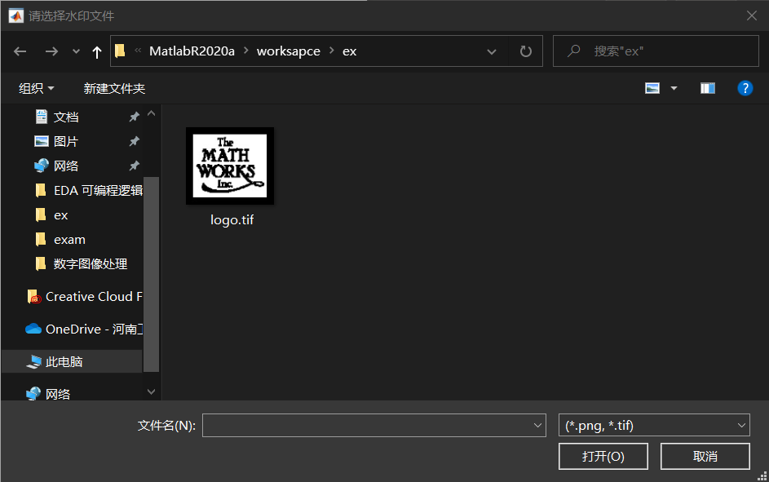The width and height of the screenshot is (769, 482).
Task: Open the ex folder in sidebar
Action: click(x=52, y=214)
